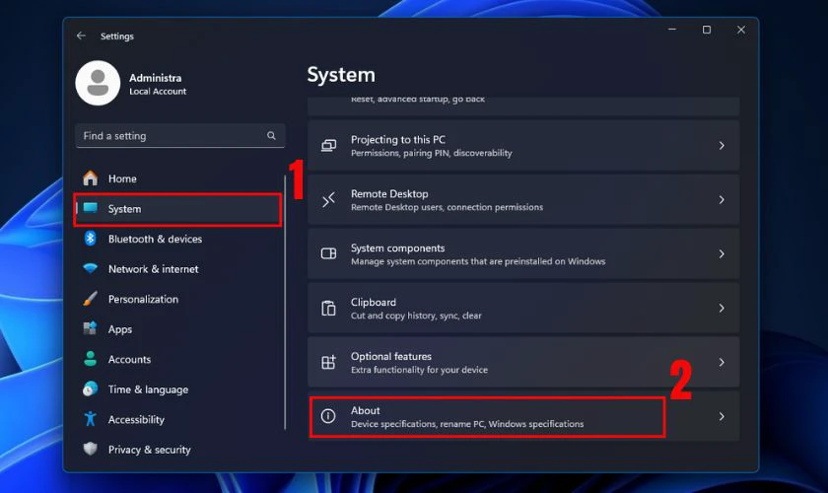Open Accessibility settings section

point(178,420)
